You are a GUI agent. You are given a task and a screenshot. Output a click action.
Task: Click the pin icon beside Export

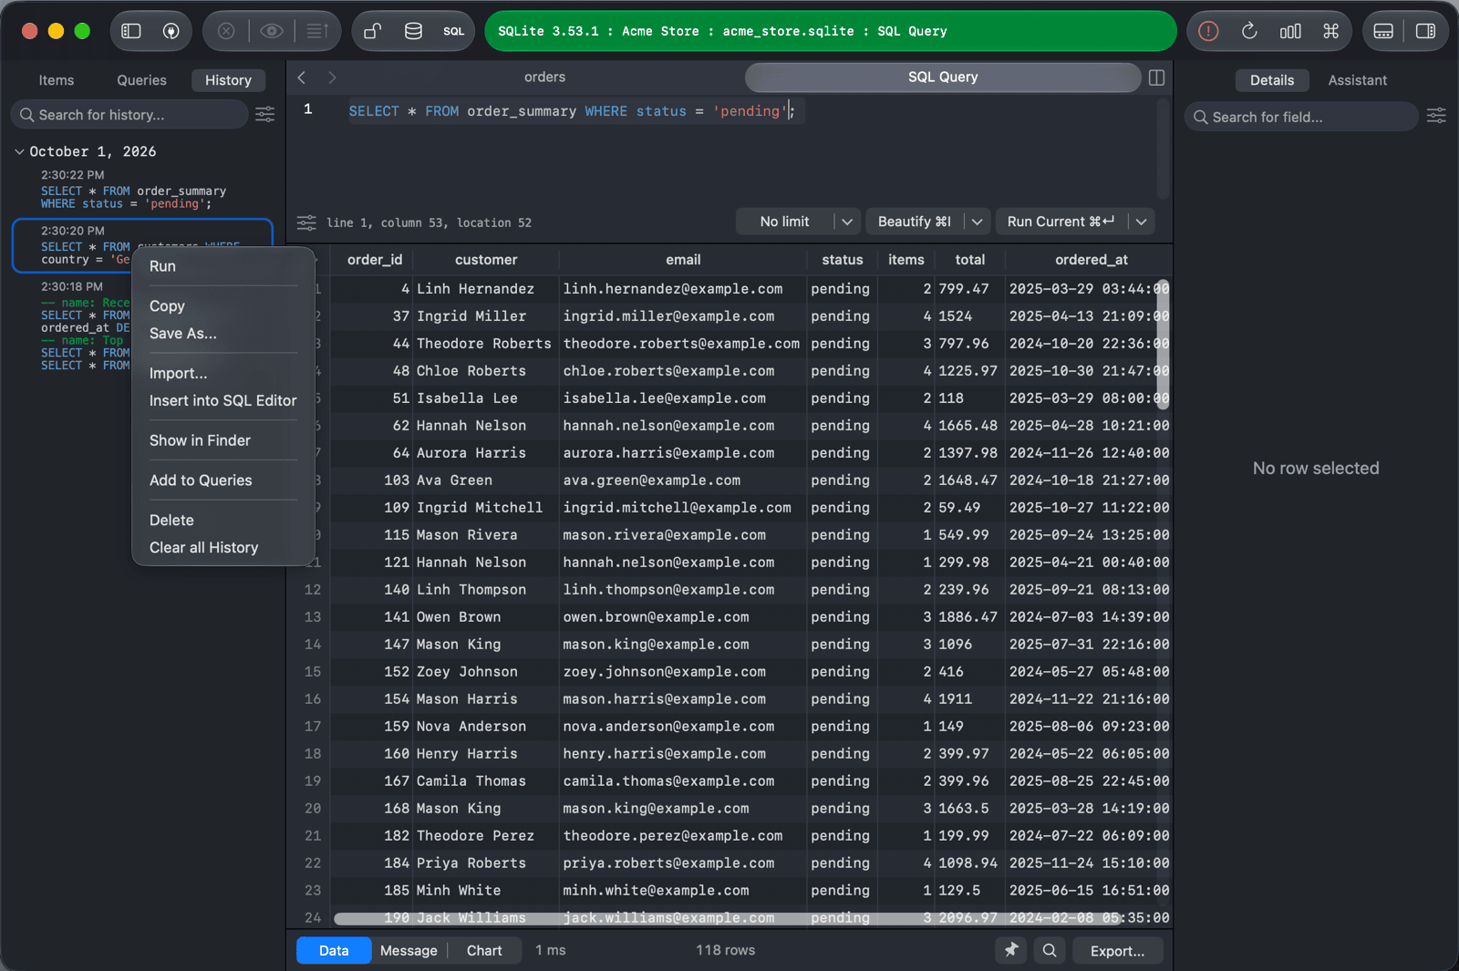point(1011,950)
